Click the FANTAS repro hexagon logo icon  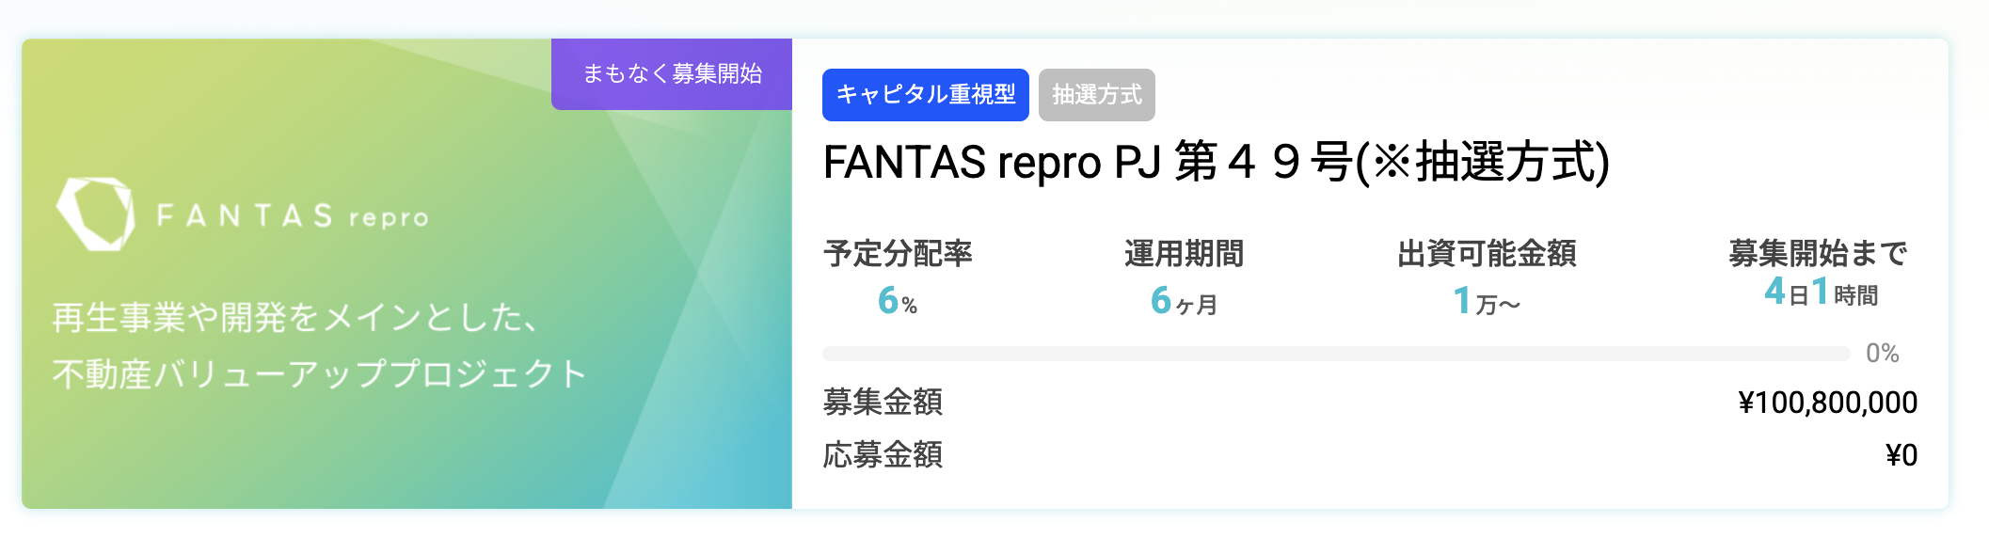click(x=95, y=214)
